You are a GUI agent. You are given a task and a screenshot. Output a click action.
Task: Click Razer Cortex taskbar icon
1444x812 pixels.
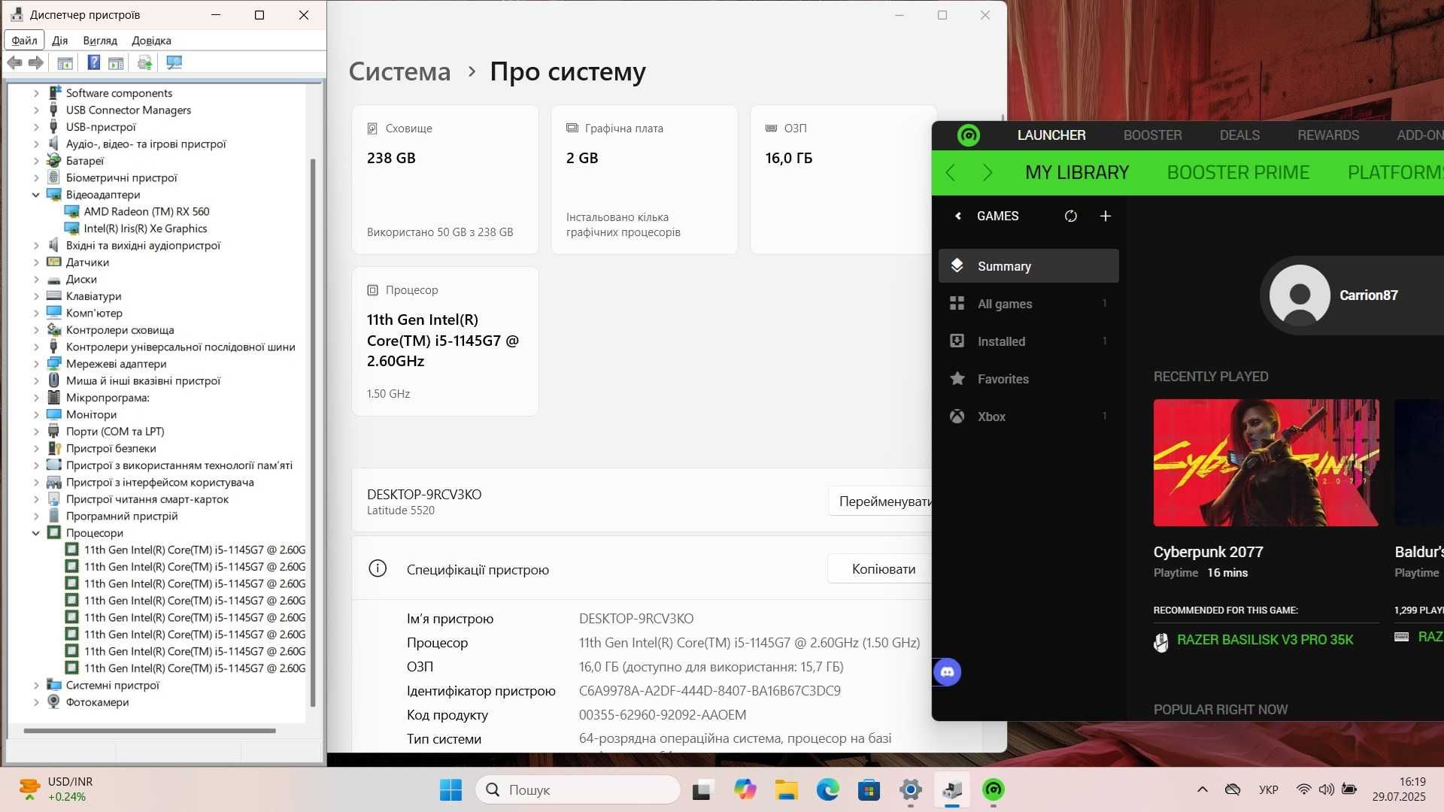[994, 789]
